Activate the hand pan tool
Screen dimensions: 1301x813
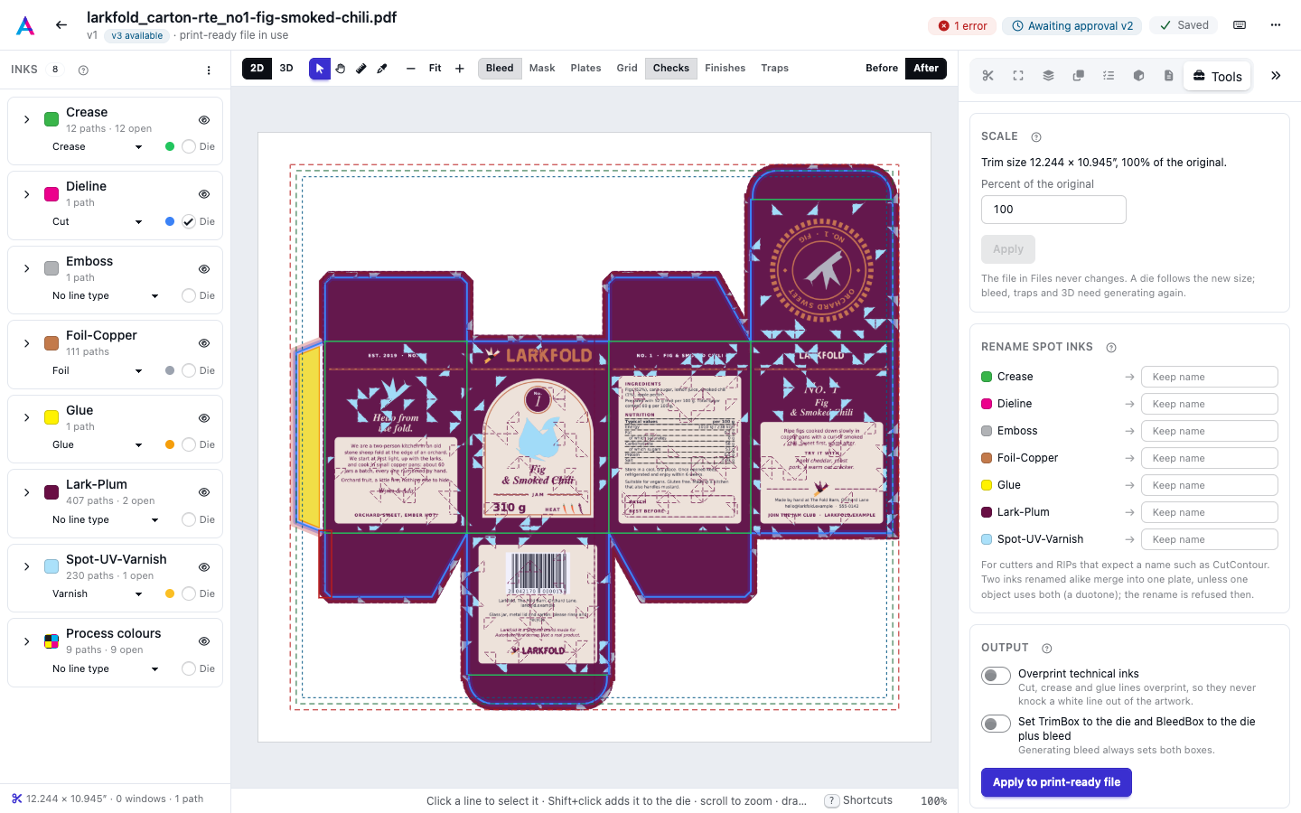341,69
